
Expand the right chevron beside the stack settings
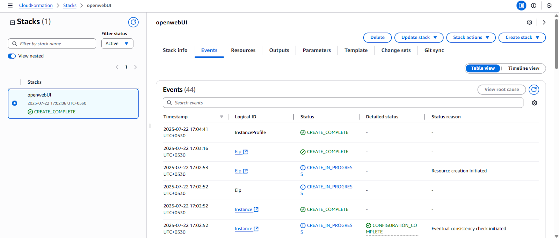click(x=544, y=22)
